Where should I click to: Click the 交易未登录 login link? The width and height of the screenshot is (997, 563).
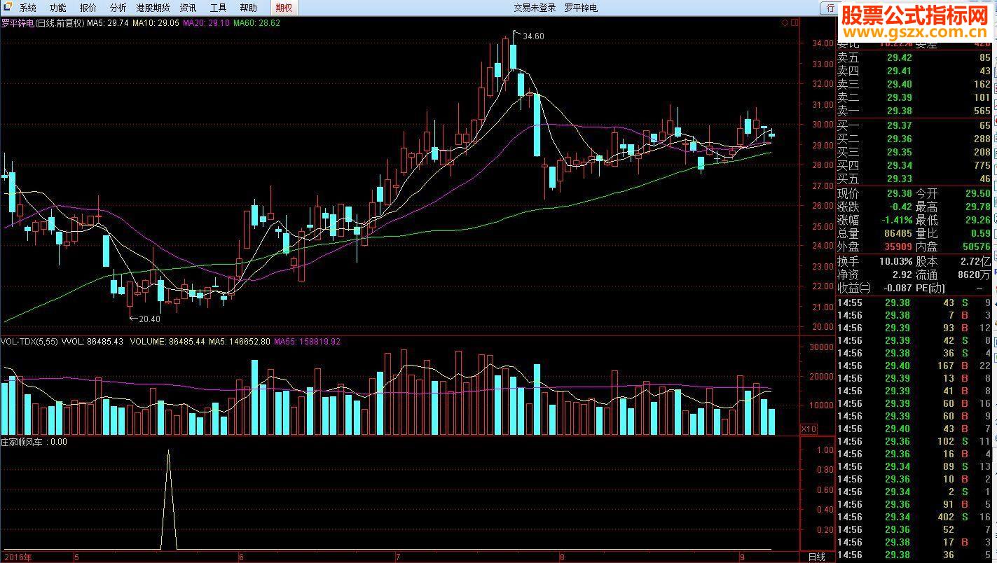coord(535,8)
